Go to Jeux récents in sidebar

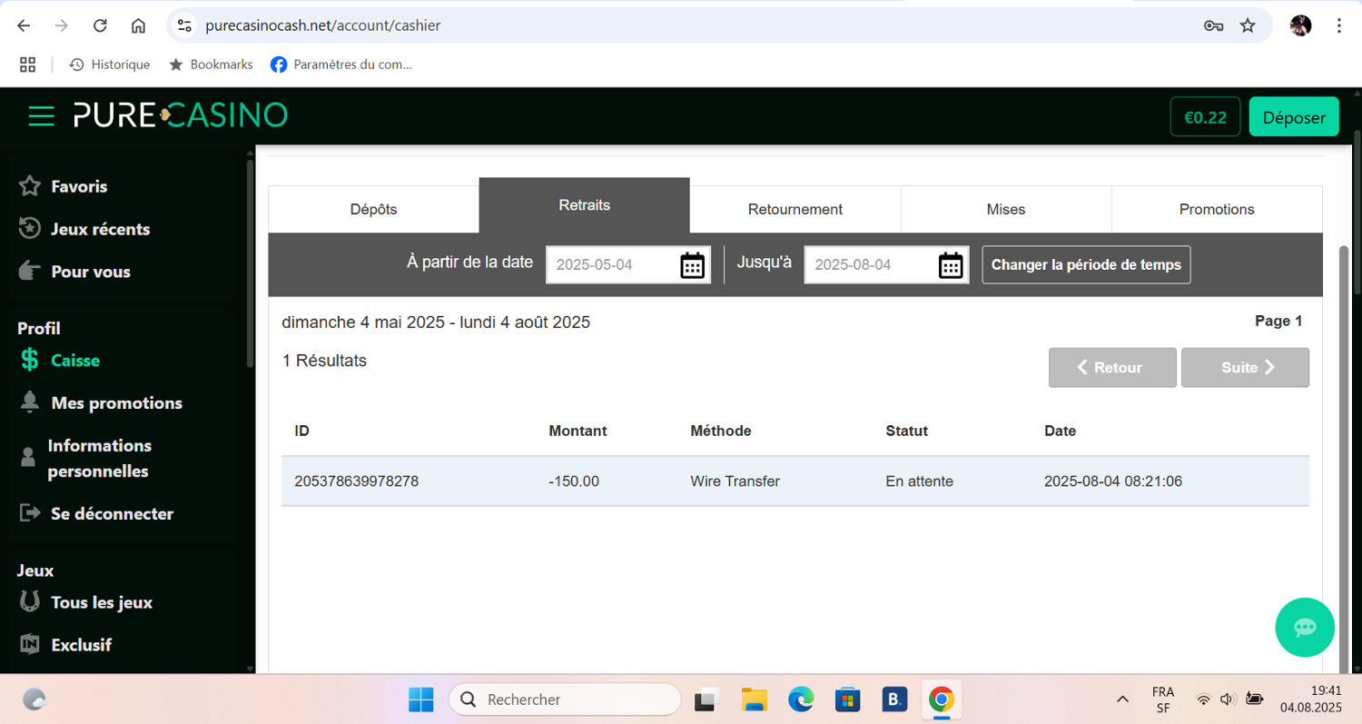pyautogui.click(x=100, y=229)
